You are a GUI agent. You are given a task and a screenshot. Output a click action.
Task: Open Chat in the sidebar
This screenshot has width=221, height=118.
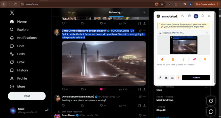17,46
